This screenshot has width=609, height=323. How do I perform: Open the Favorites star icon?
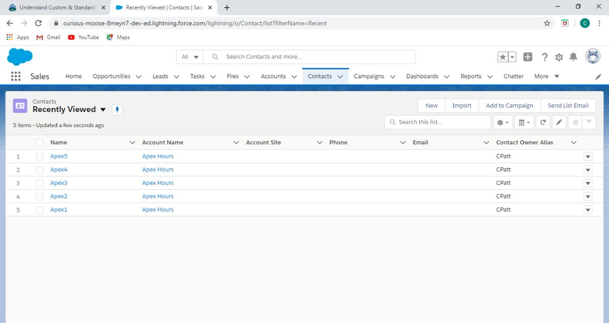coord(503,57)
